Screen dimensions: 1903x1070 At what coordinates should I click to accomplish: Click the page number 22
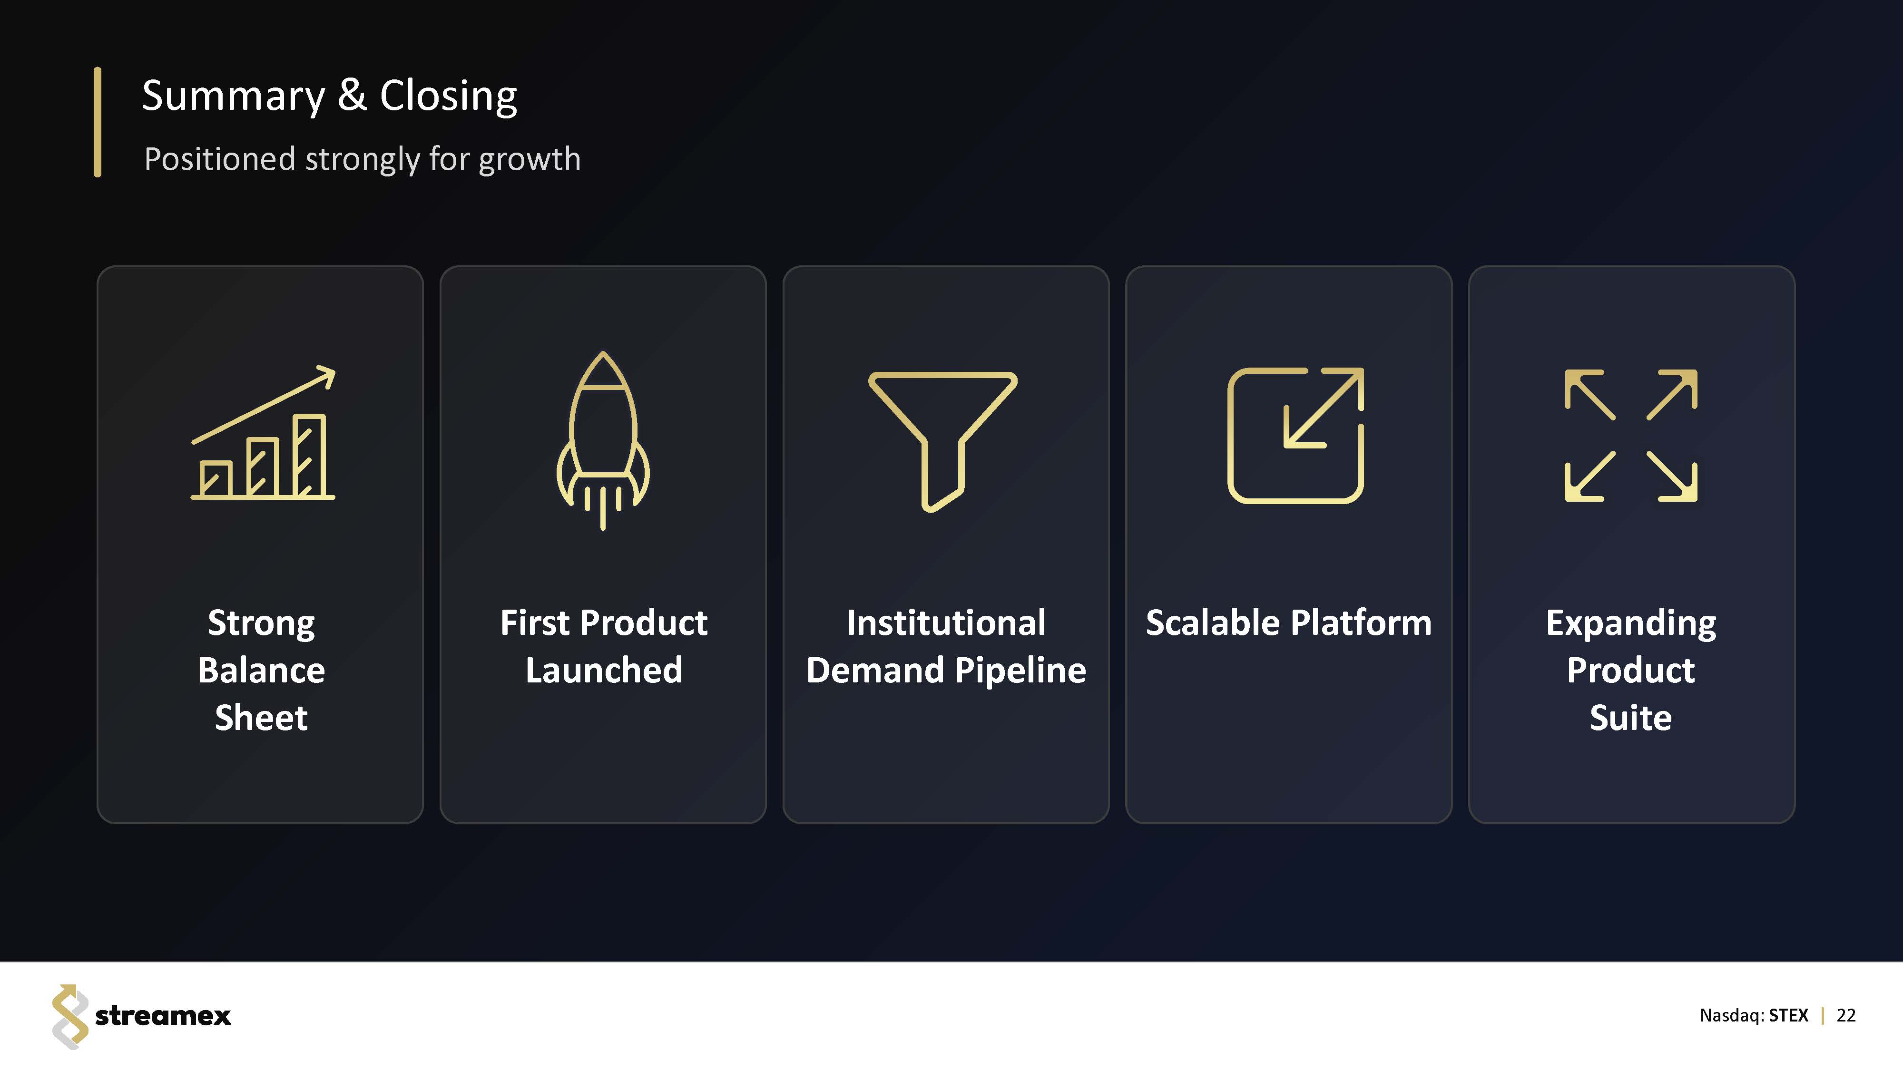click(1845, 1015)
